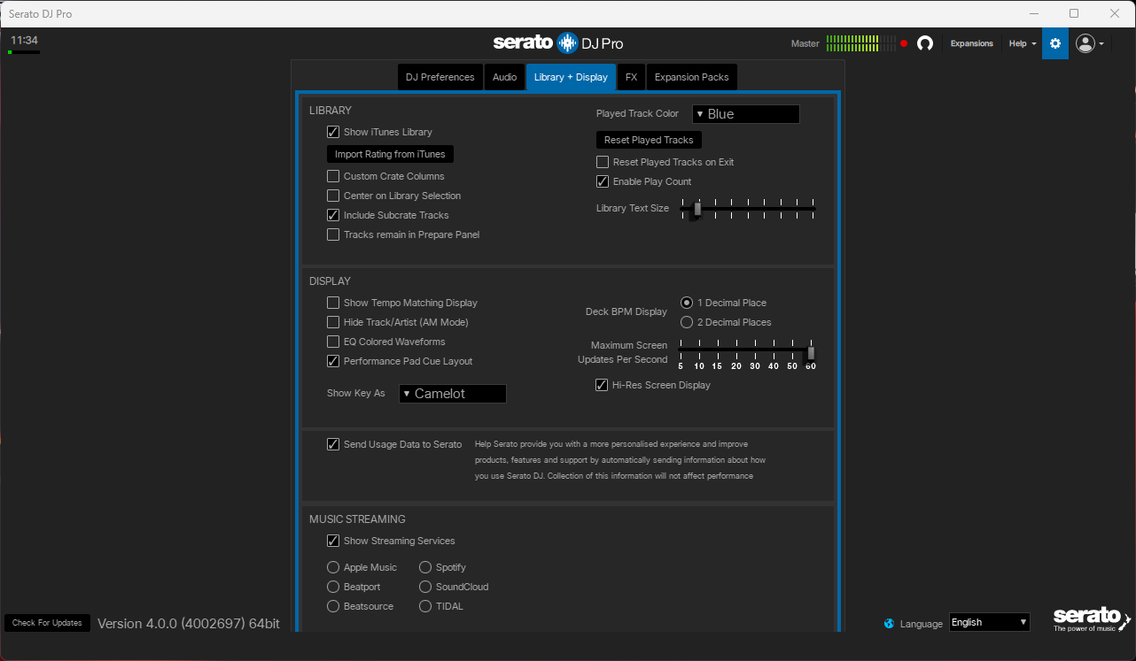Select 2 Decimal Places BPM display

[x=687, y=322]
